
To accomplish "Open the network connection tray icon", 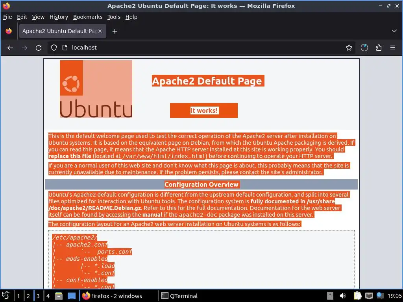I will [x=369, y=296].
